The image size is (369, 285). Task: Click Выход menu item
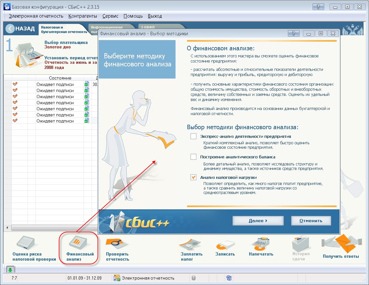point(155,16)
